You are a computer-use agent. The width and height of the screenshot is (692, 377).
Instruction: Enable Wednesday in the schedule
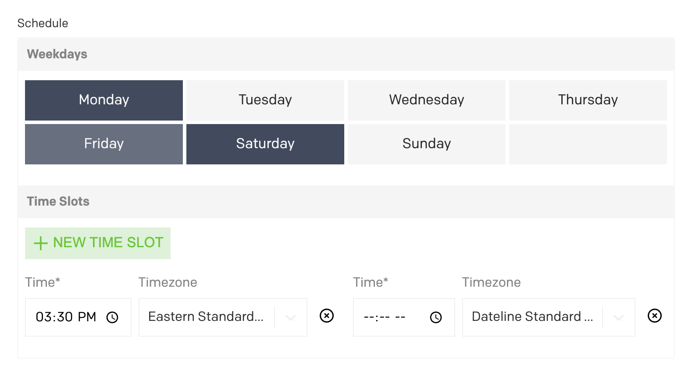pos(426,100)
